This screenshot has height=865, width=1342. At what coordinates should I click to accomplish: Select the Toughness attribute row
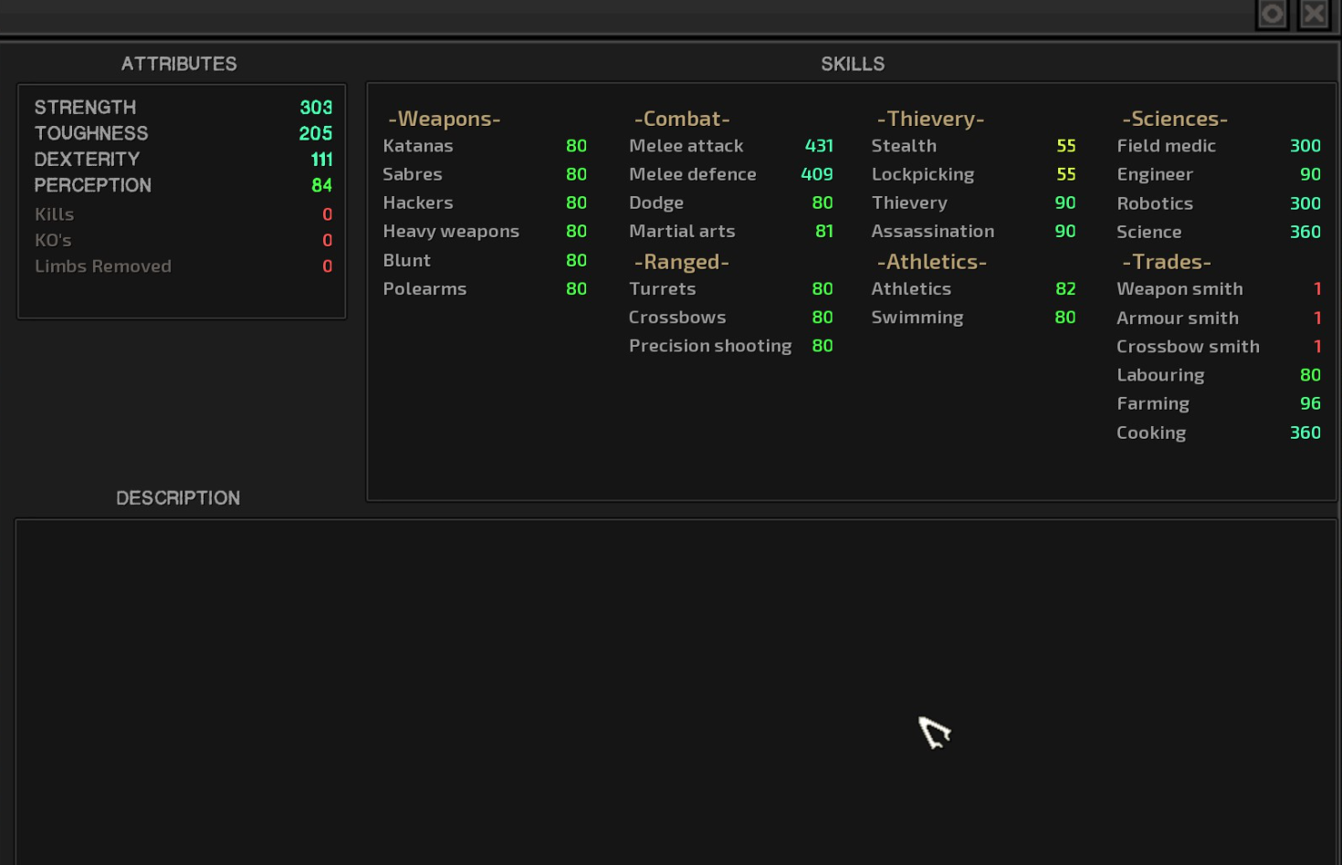[183, 133]
